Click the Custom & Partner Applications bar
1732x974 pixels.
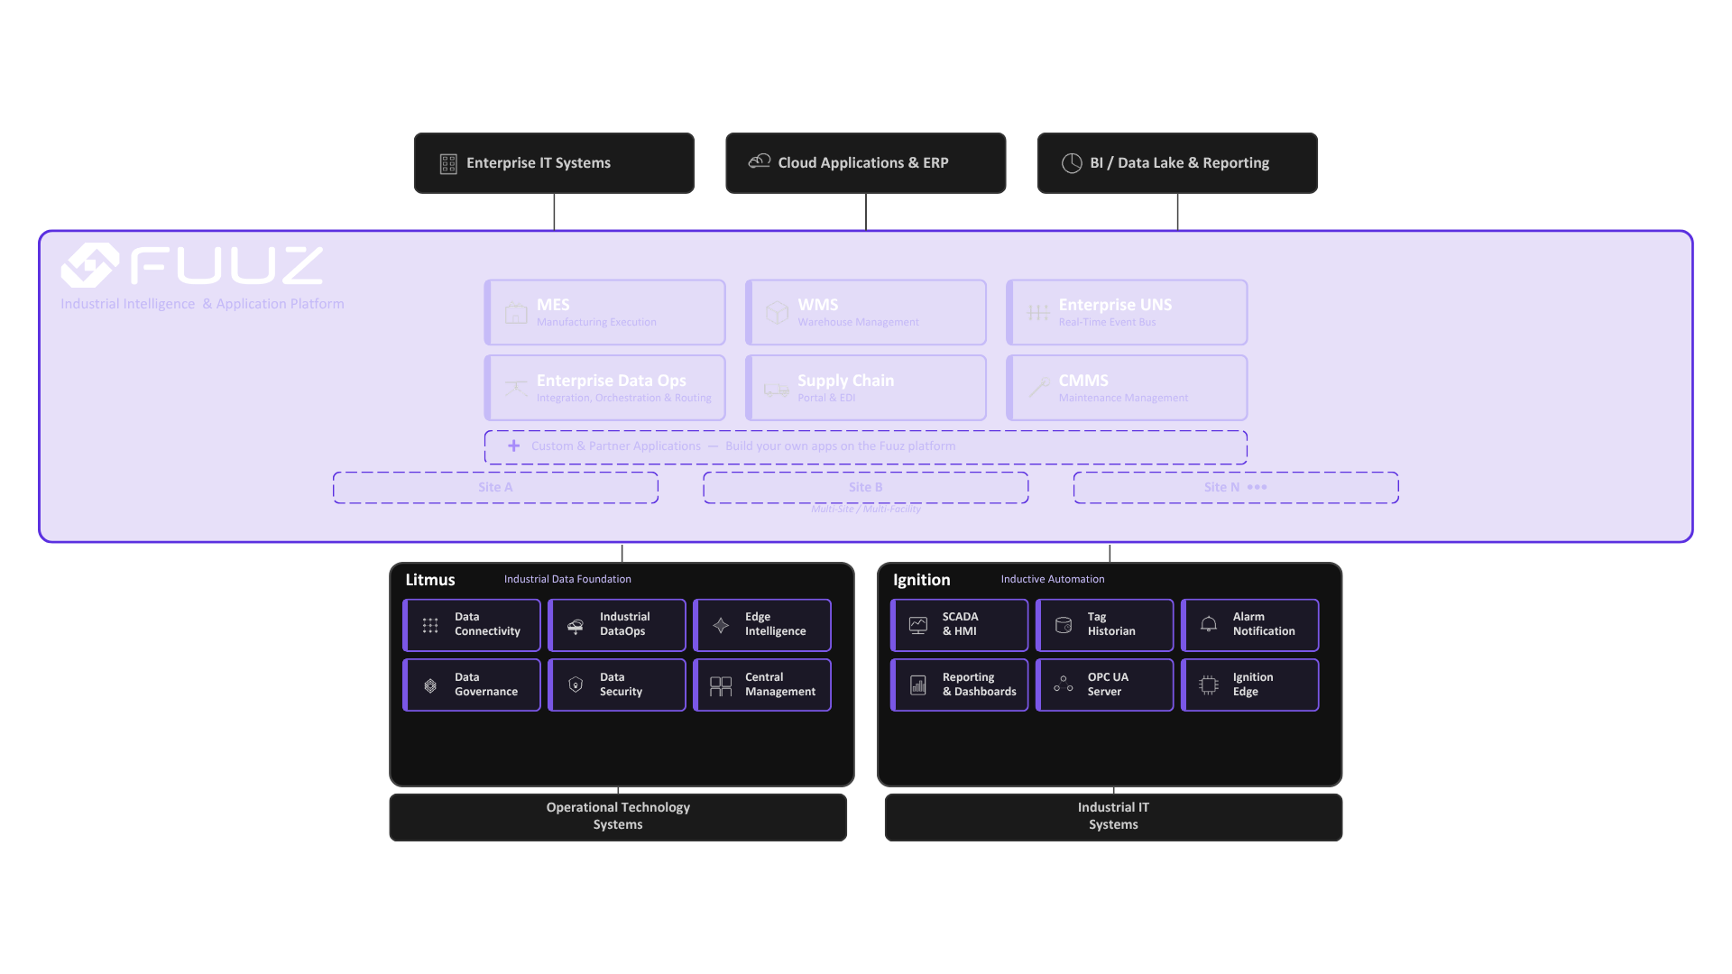click(x=866, y=447)
